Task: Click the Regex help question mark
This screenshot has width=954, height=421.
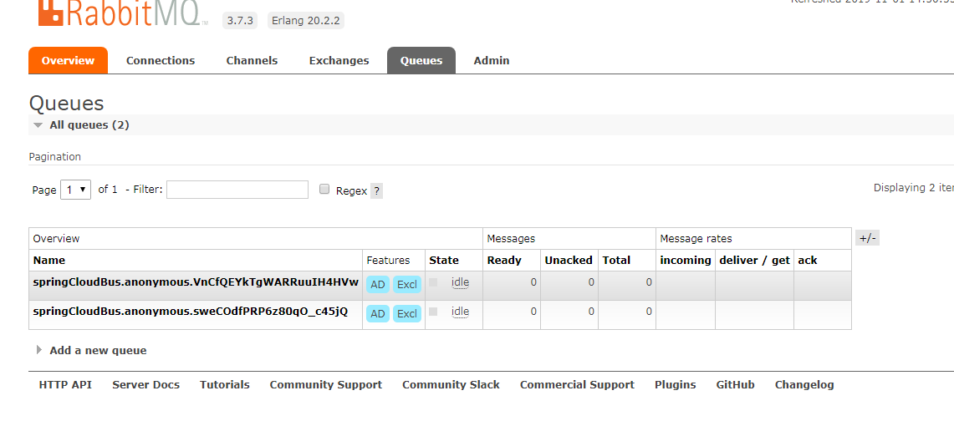Action: click(376, 190)
